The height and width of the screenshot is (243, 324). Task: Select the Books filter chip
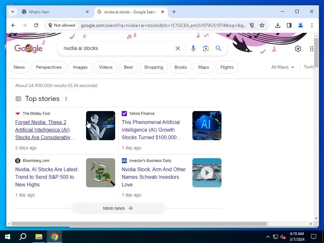pos(180,67)
